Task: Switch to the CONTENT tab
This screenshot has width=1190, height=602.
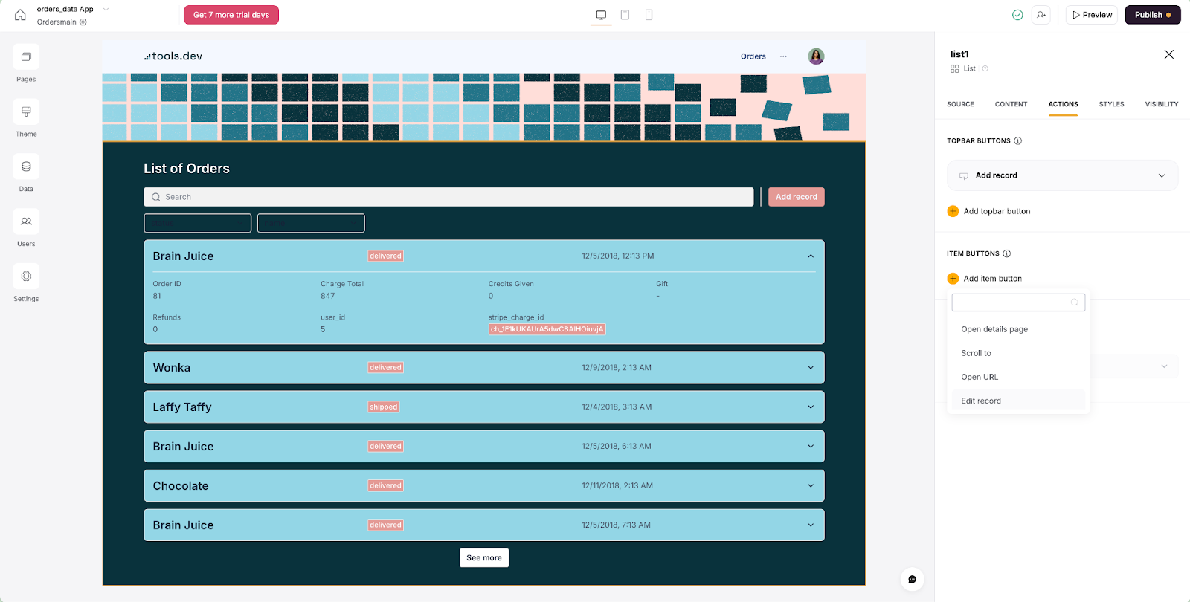Action: [1011, 104]
